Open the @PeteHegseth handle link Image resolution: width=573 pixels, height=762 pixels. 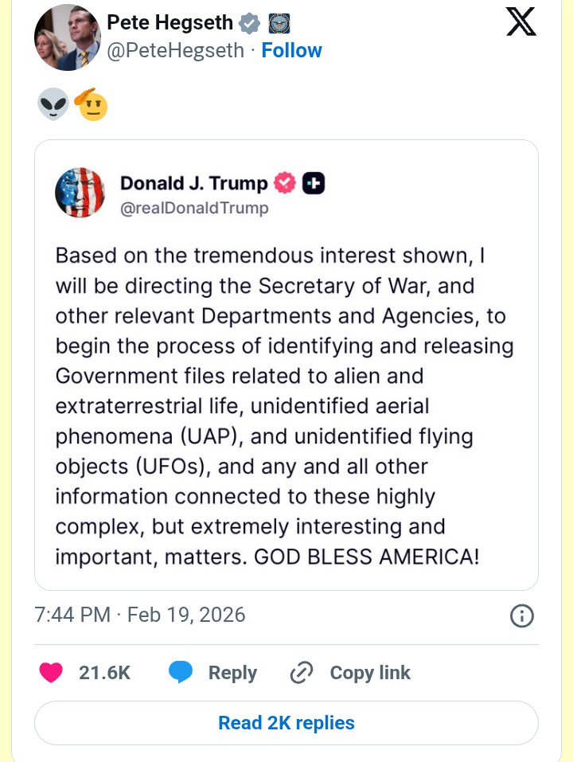point(175,50)
